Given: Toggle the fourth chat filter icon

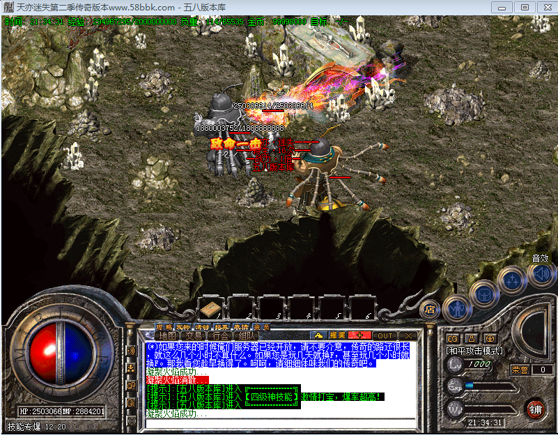Looking at the screenshot, I should coord(132,404).
